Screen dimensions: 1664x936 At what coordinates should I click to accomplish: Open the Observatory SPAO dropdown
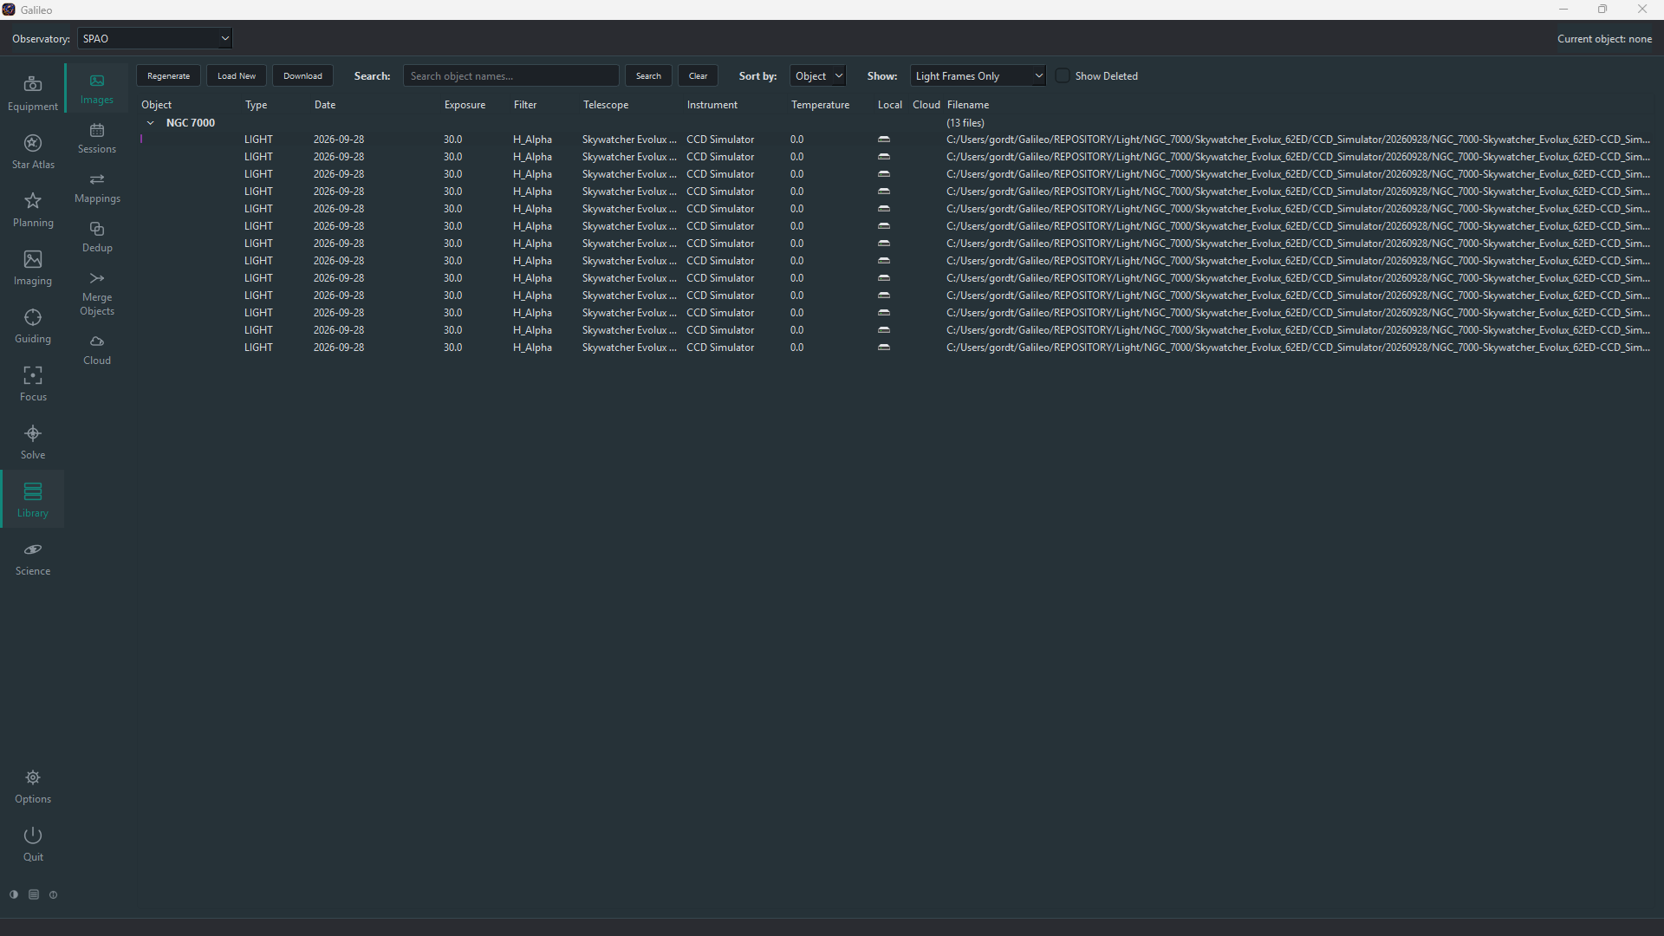click(x=155, y=38)
